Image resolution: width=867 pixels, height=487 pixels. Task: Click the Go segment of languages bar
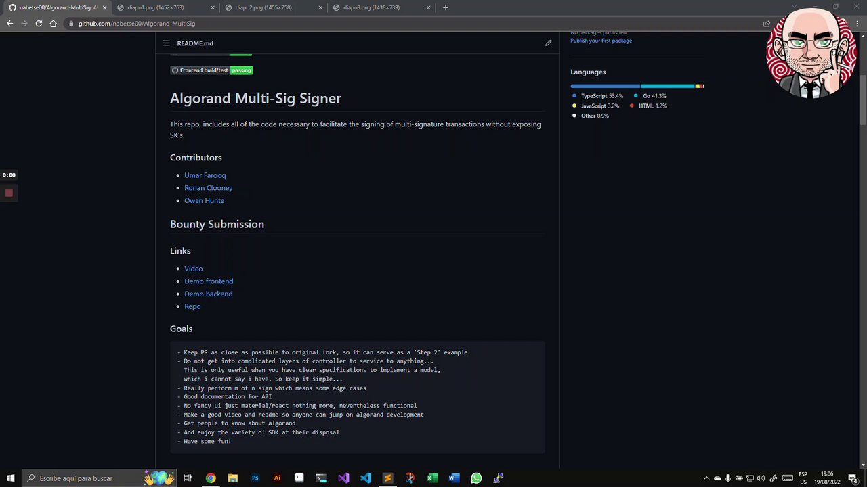[667, 86]
